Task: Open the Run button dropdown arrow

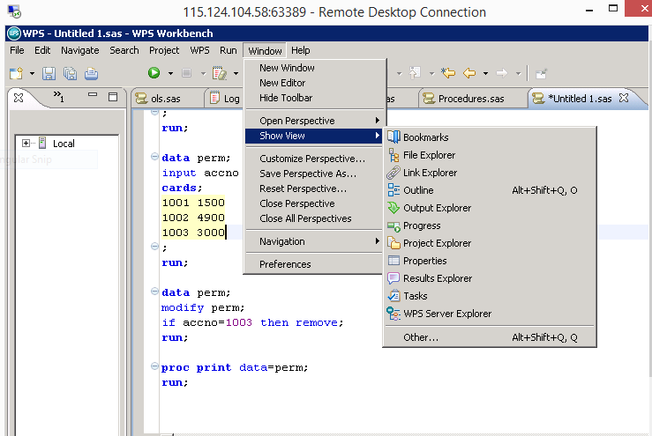Action: pyautogui.click(x=169, y=74)
